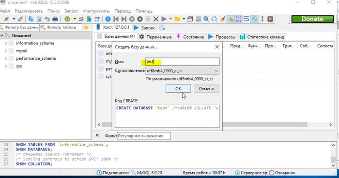Click the replace text icon
This screenshot has height=178, width=339.
[x=214, y=19]
